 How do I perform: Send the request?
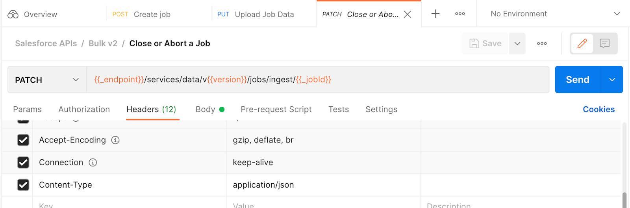click(x=578, y=80)
